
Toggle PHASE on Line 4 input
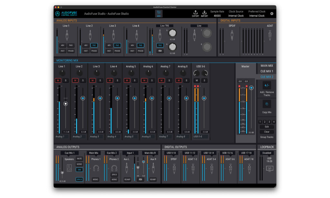coord(141,51)
